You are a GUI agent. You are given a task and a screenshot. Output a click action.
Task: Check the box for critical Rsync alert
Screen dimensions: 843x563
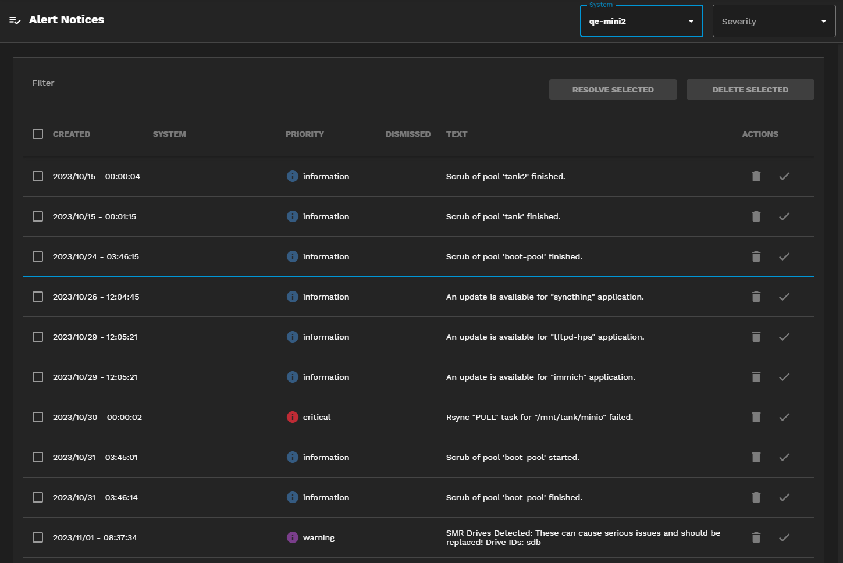coord(38,417)
